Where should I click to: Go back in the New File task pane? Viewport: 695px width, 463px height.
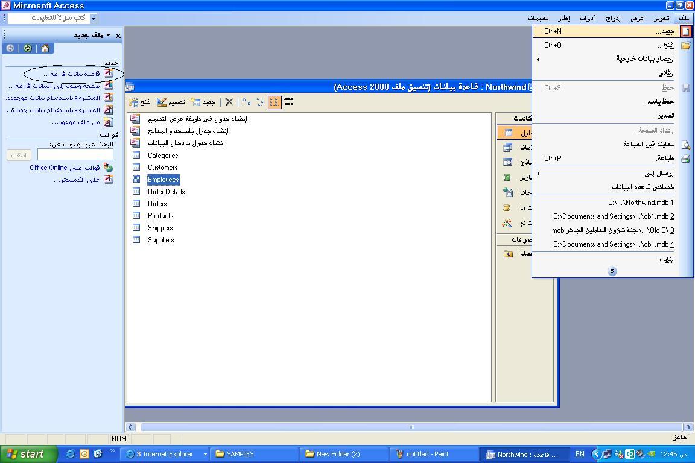(x=10, y=48)
